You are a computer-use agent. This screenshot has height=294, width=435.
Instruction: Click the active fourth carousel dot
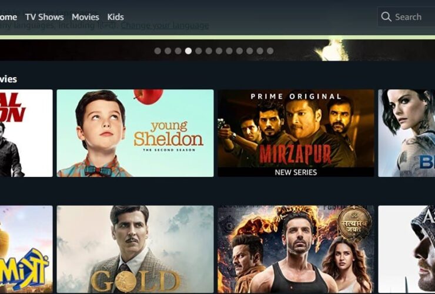click(x=188, y=51)
